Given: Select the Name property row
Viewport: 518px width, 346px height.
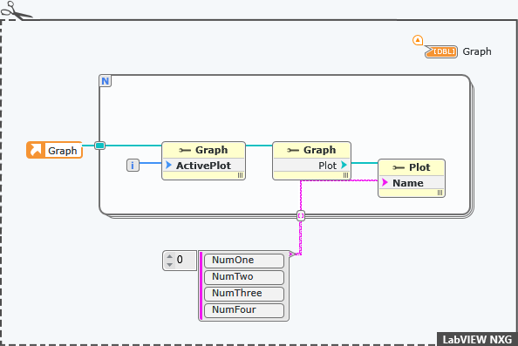Looking at the screenshot, I should click(x=412, y=183).
